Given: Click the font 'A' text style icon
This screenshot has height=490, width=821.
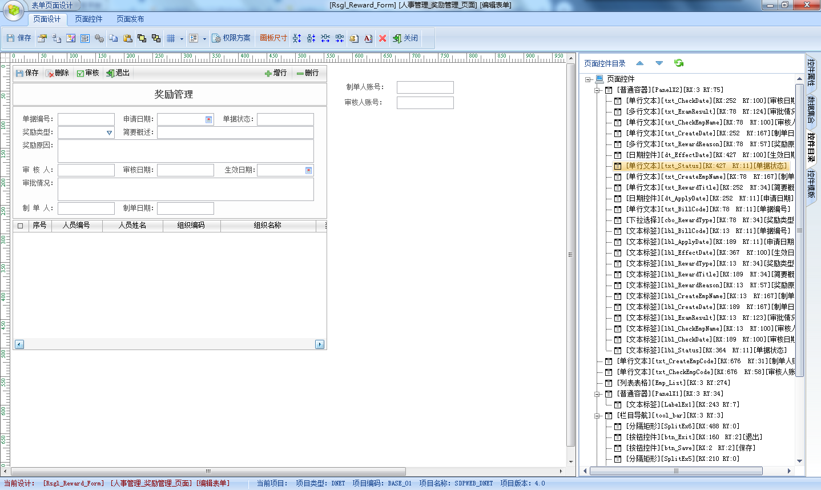Looking at the screenshot, I should 368,38.
